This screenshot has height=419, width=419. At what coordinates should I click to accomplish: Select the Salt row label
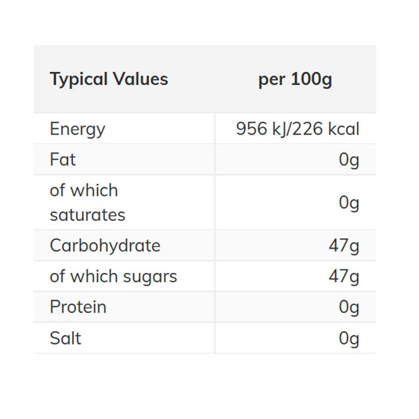coord(65,338)
